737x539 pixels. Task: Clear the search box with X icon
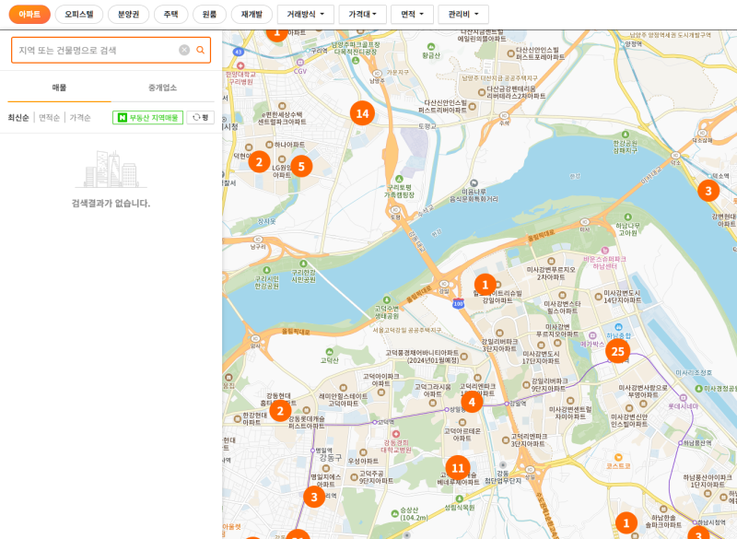(x=184, y=51)
